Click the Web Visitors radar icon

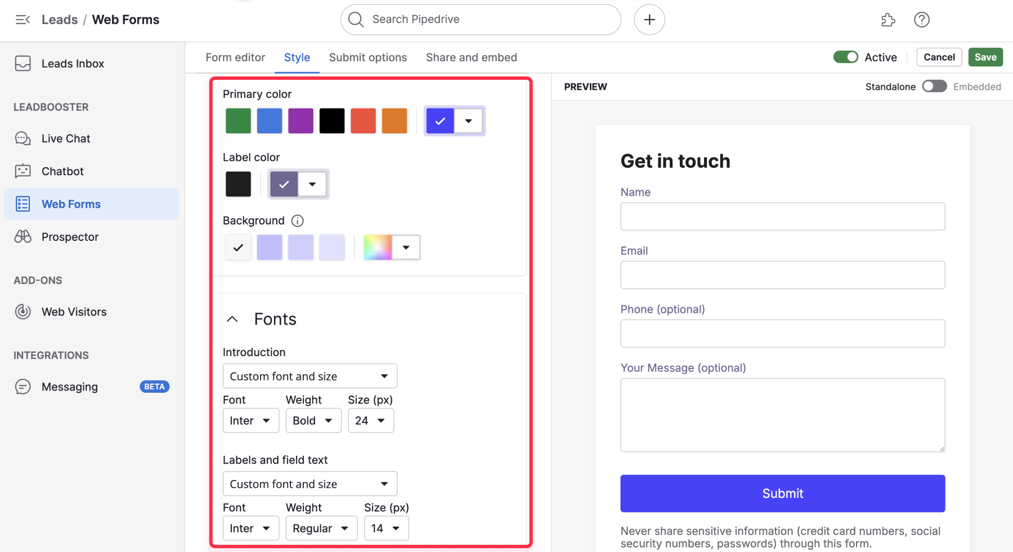click(x=23, y=312)
